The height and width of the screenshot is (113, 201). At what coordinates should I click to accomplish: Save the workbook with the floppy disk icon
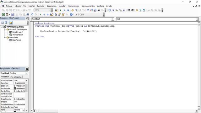click(13, 14)
